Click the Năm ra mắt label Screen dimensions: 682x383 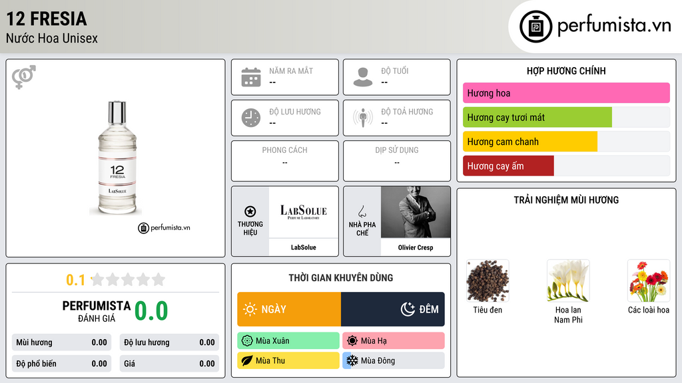(291, 70)
